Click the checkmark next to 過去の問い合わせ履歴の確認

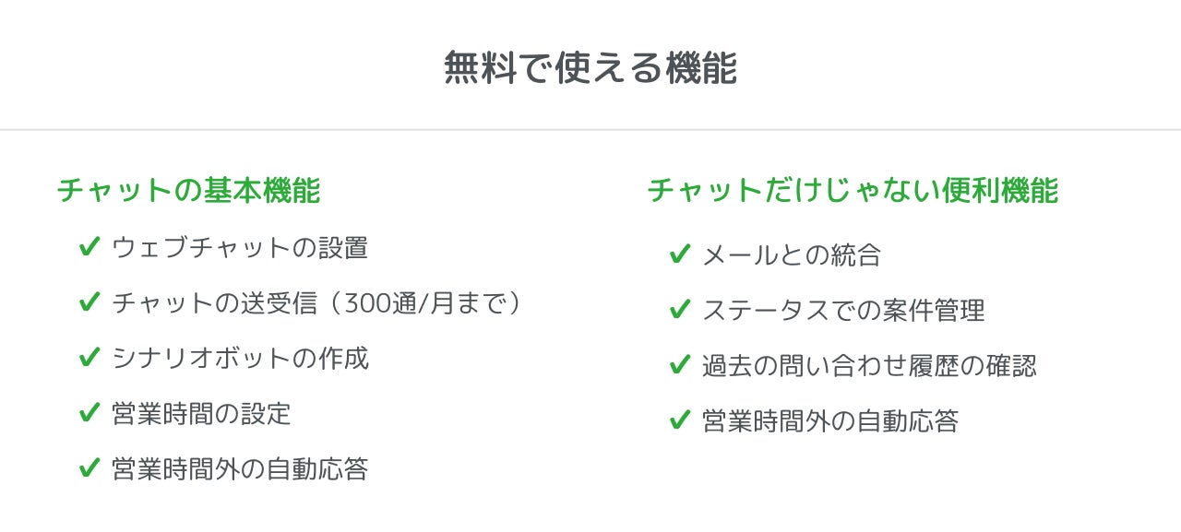(680, 365)
